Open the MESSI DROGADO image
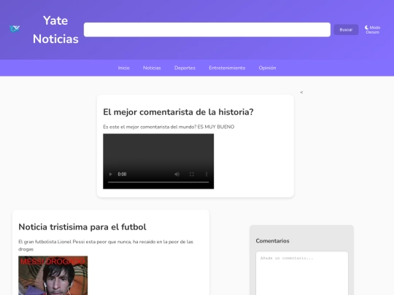The width and height of the screenshot is (394, 295). coord(53,275)
